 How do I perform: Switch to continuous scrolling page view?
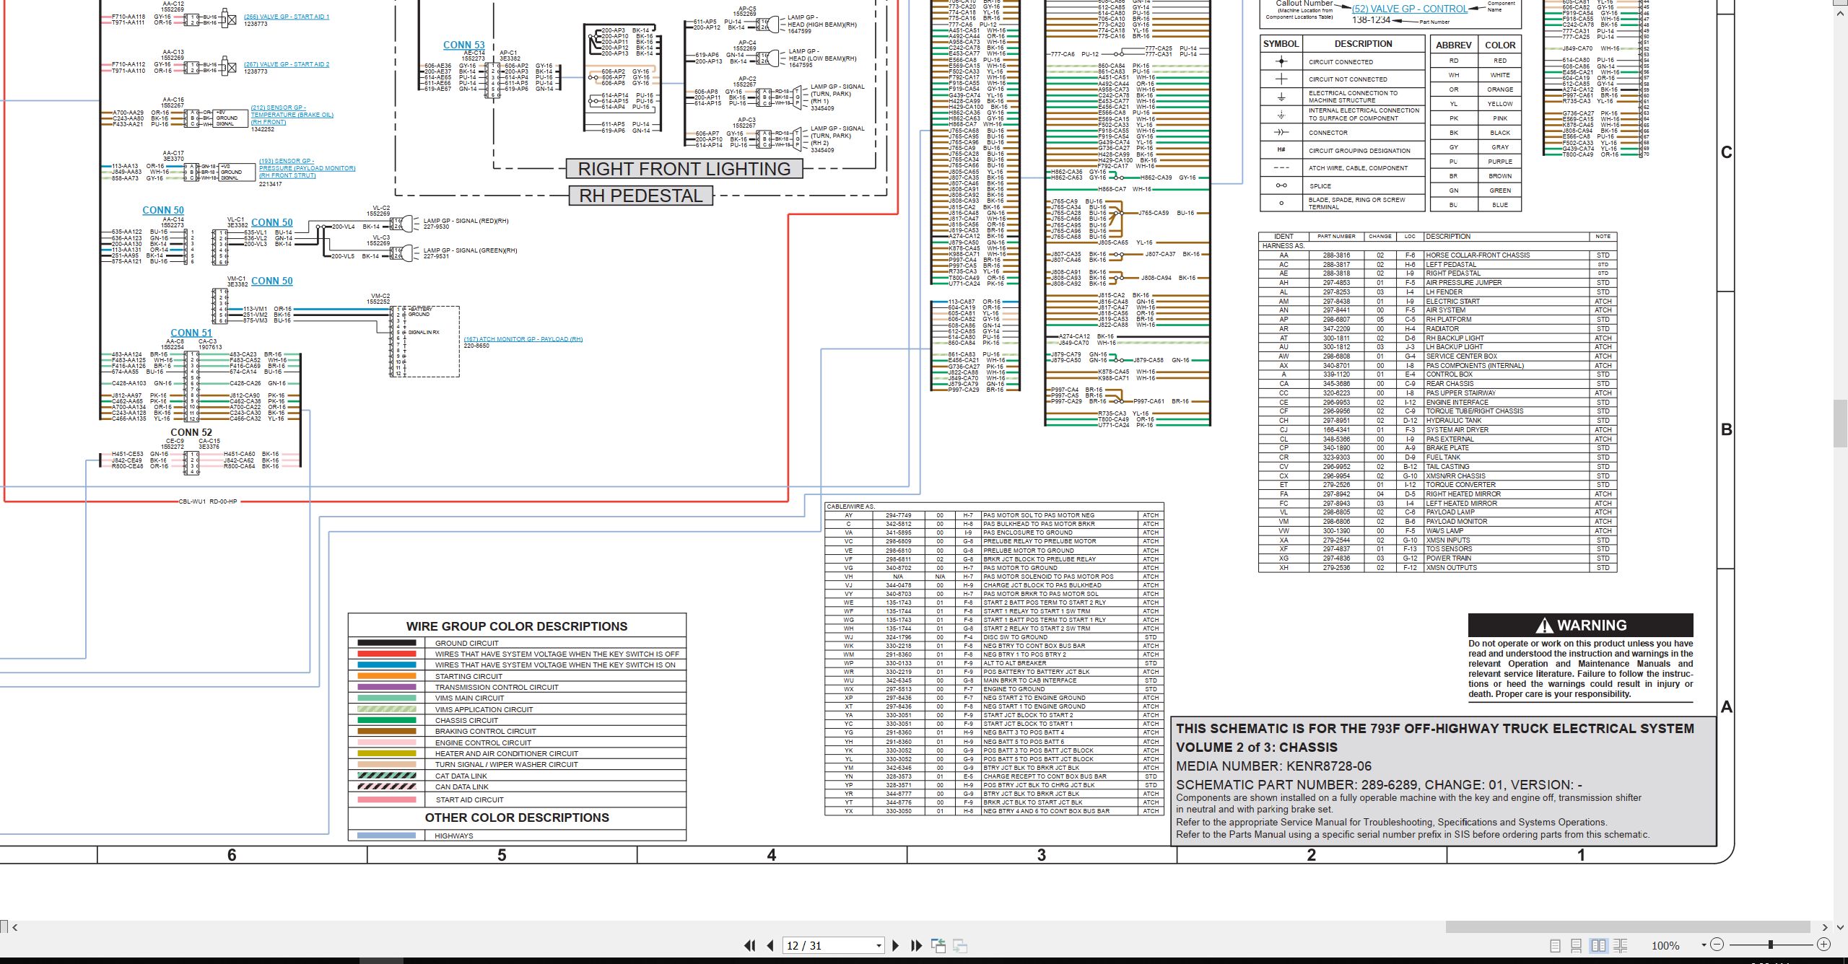(1577, 945)
